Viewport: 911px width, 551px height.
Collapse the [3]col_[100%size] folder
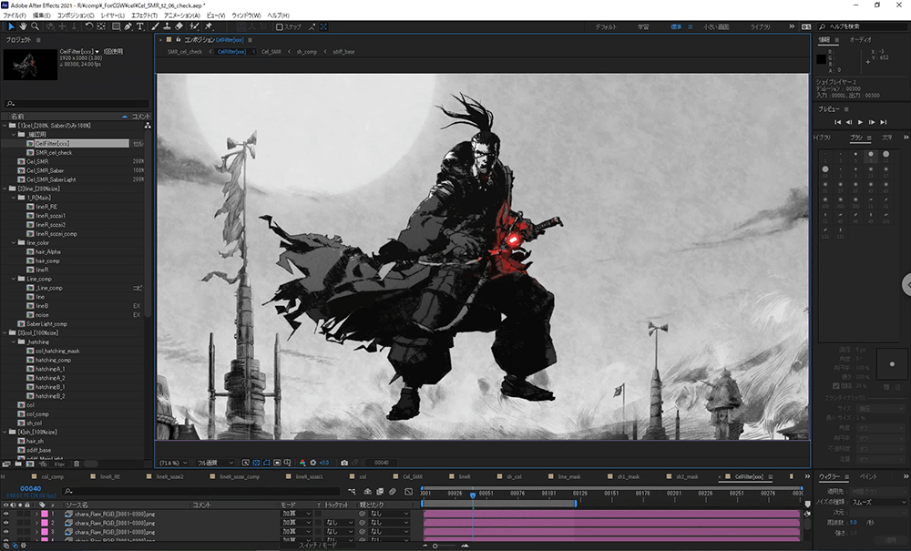click(5, 332)
